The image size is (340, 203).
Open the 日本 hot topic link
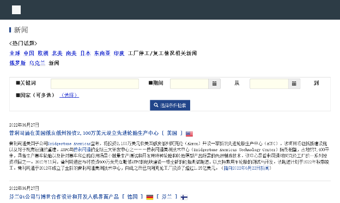pos(85,53)
